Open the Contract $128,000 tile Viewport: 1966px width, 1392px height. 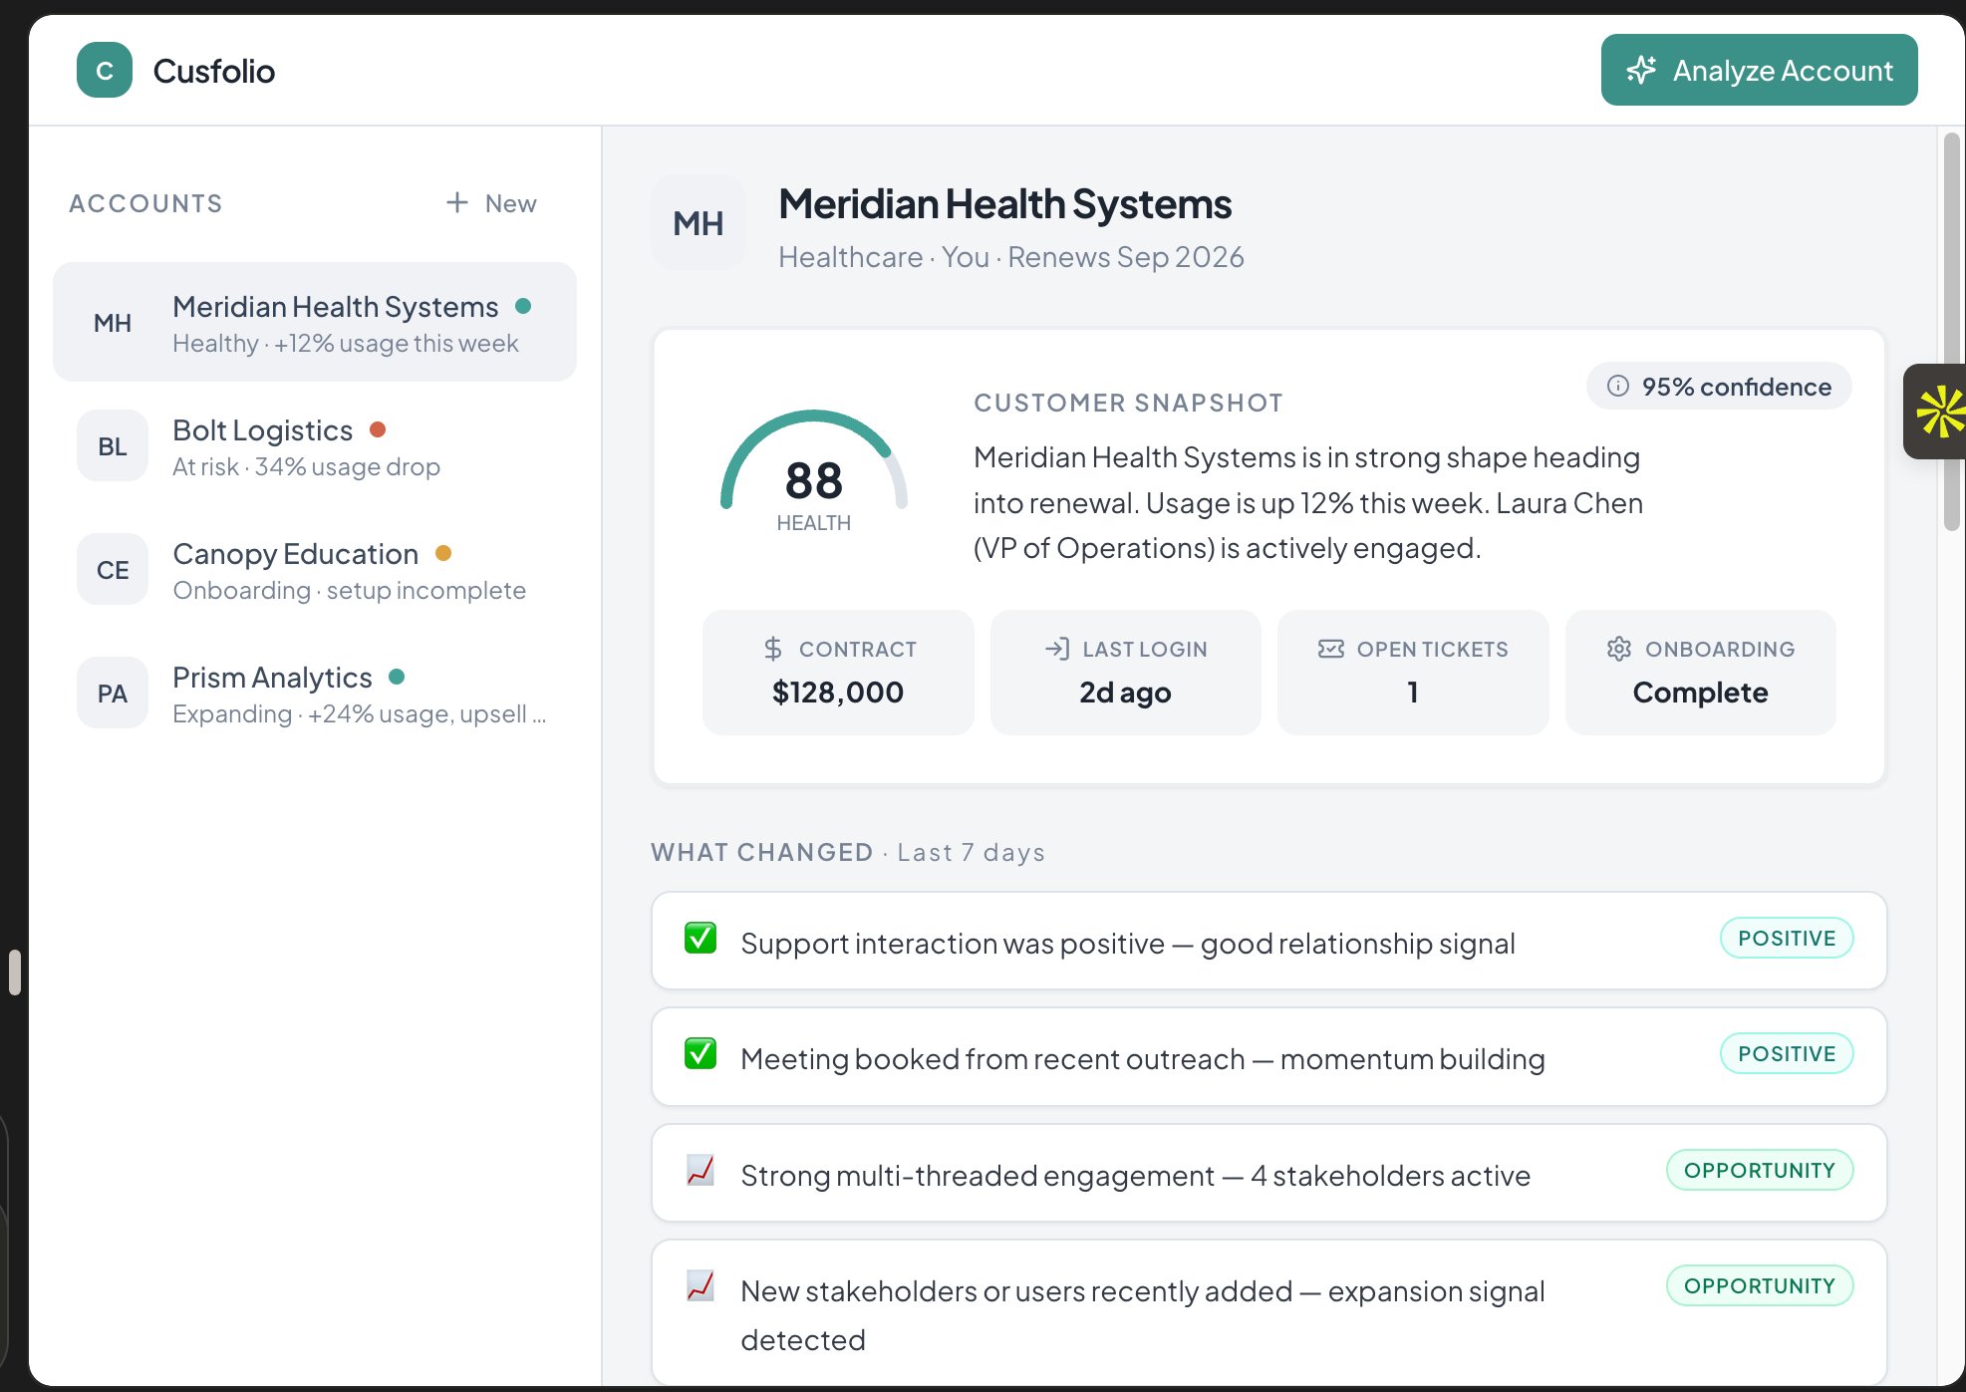coord(838,673)
